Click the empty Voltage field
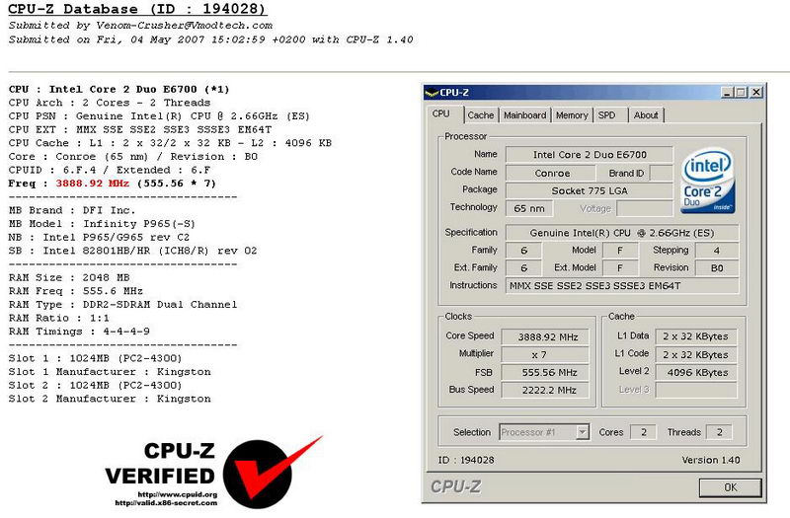Viewport: 790px width, 518px height. (645, 208)
